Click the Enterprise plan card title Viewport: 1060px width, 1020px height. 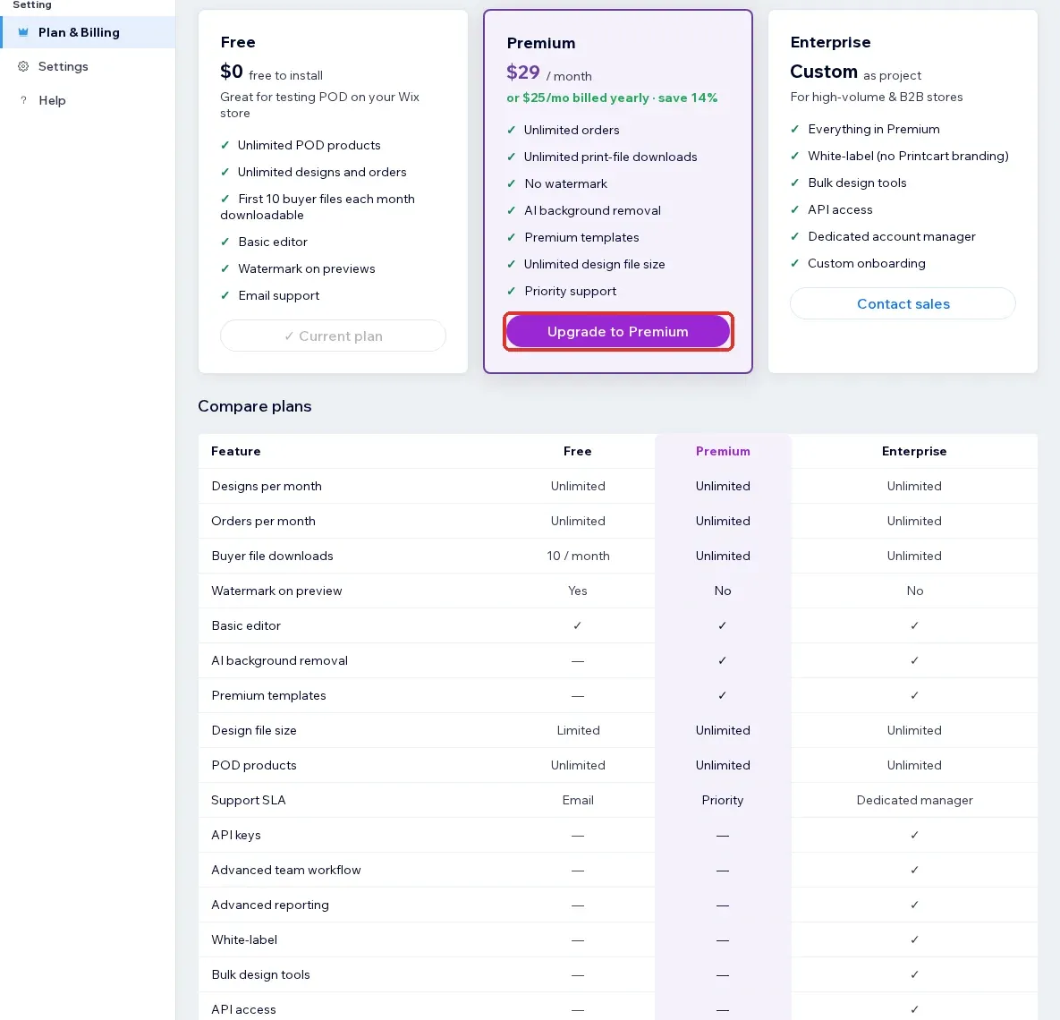(830, 43)
